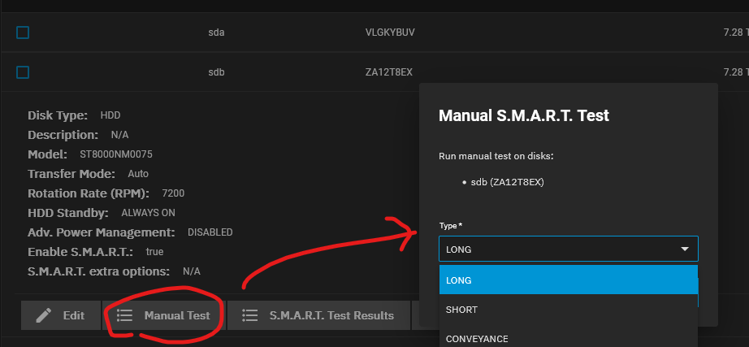This screenshot has height=347, width=749.
Task: Click the list icon on S.M.A.R.T. Test Results
Action: 250,315
